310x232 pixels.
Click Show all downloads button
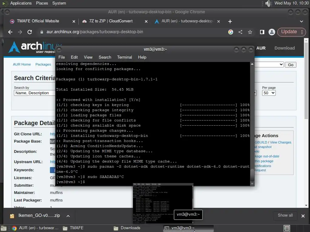pyautogui.click(x=285, y=215)
